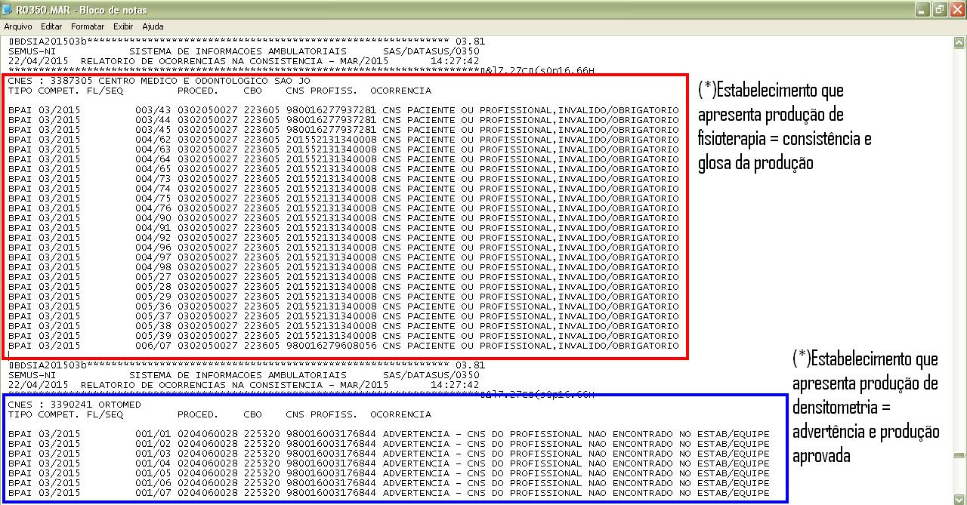967x505 pixels.
Task: Click the vertical scrollbar thumb
Action: coord(959,455)
